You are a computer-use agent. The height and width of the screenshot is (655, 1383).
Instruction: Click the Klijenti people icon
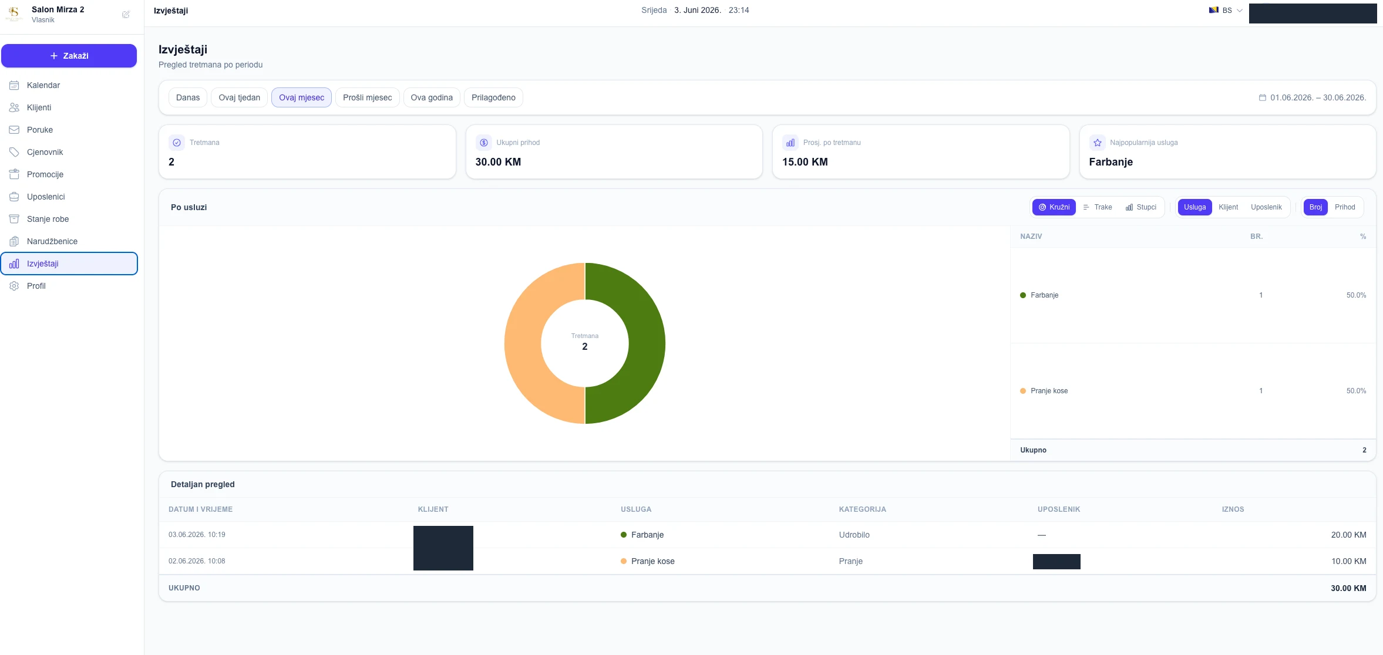click(14, 107)
